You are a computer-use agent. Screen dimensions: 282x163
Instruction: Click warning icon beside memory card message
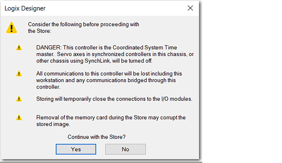19,118
